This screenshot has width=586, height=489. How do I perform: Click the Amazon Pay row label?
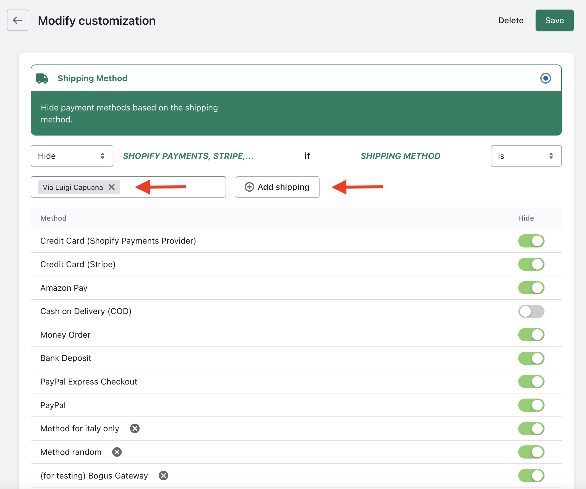pyautogui.click(x=64, y=288)
